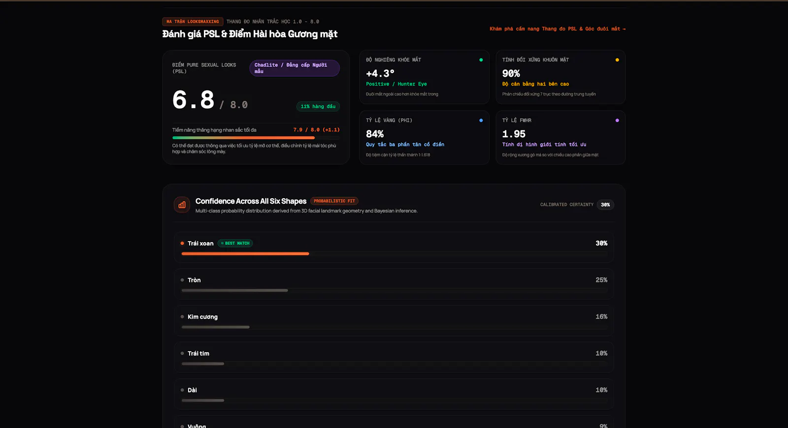Screen dimensions: 788x428
Task: Click the Tính dị hình giới tính tối ưu label
Action: (544, 145)
